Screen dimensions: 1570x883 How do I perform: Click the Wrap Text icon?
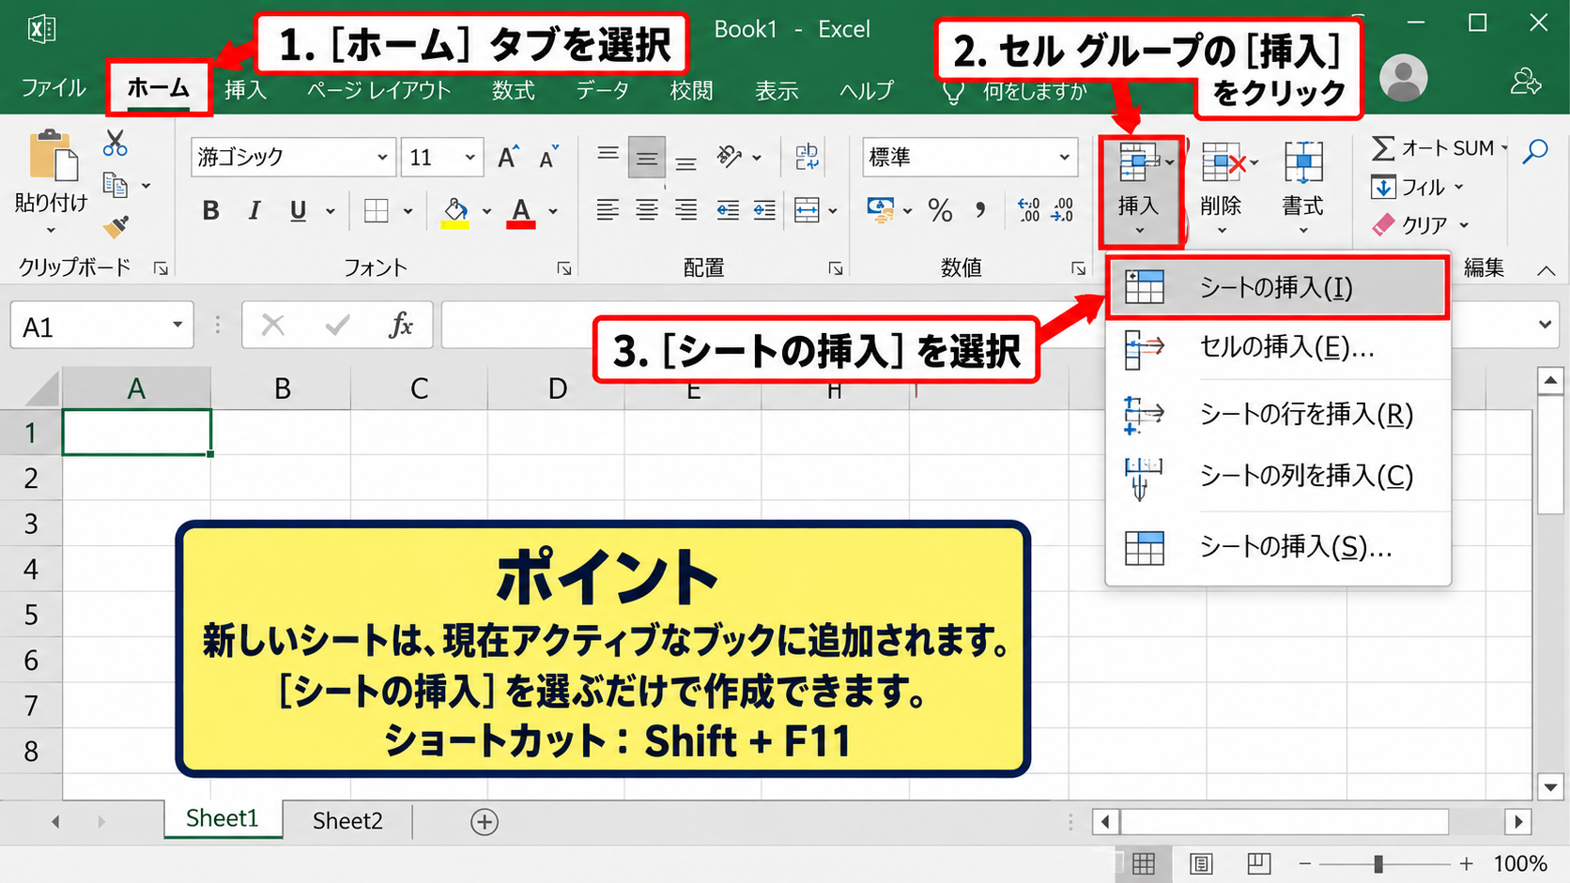click(x=807, y=157)
